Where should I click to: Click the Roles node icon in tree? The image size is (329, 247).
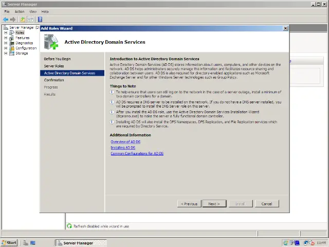12,32
